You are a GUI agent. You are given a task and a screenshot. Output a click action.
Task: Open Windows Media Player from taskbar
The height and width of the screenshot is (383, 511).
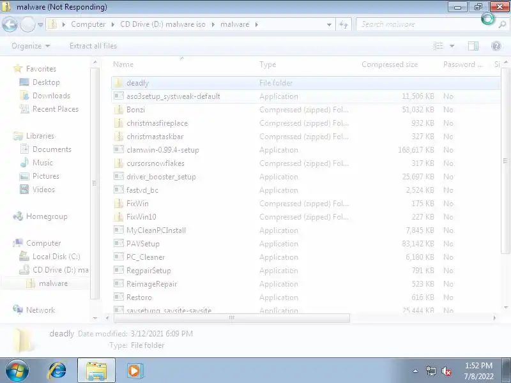point(134,371)
